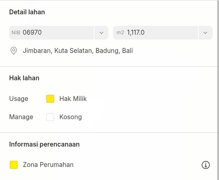Click the Detail lahan heading
This screenshot has width=219, height=180.
tap(27, 12)
